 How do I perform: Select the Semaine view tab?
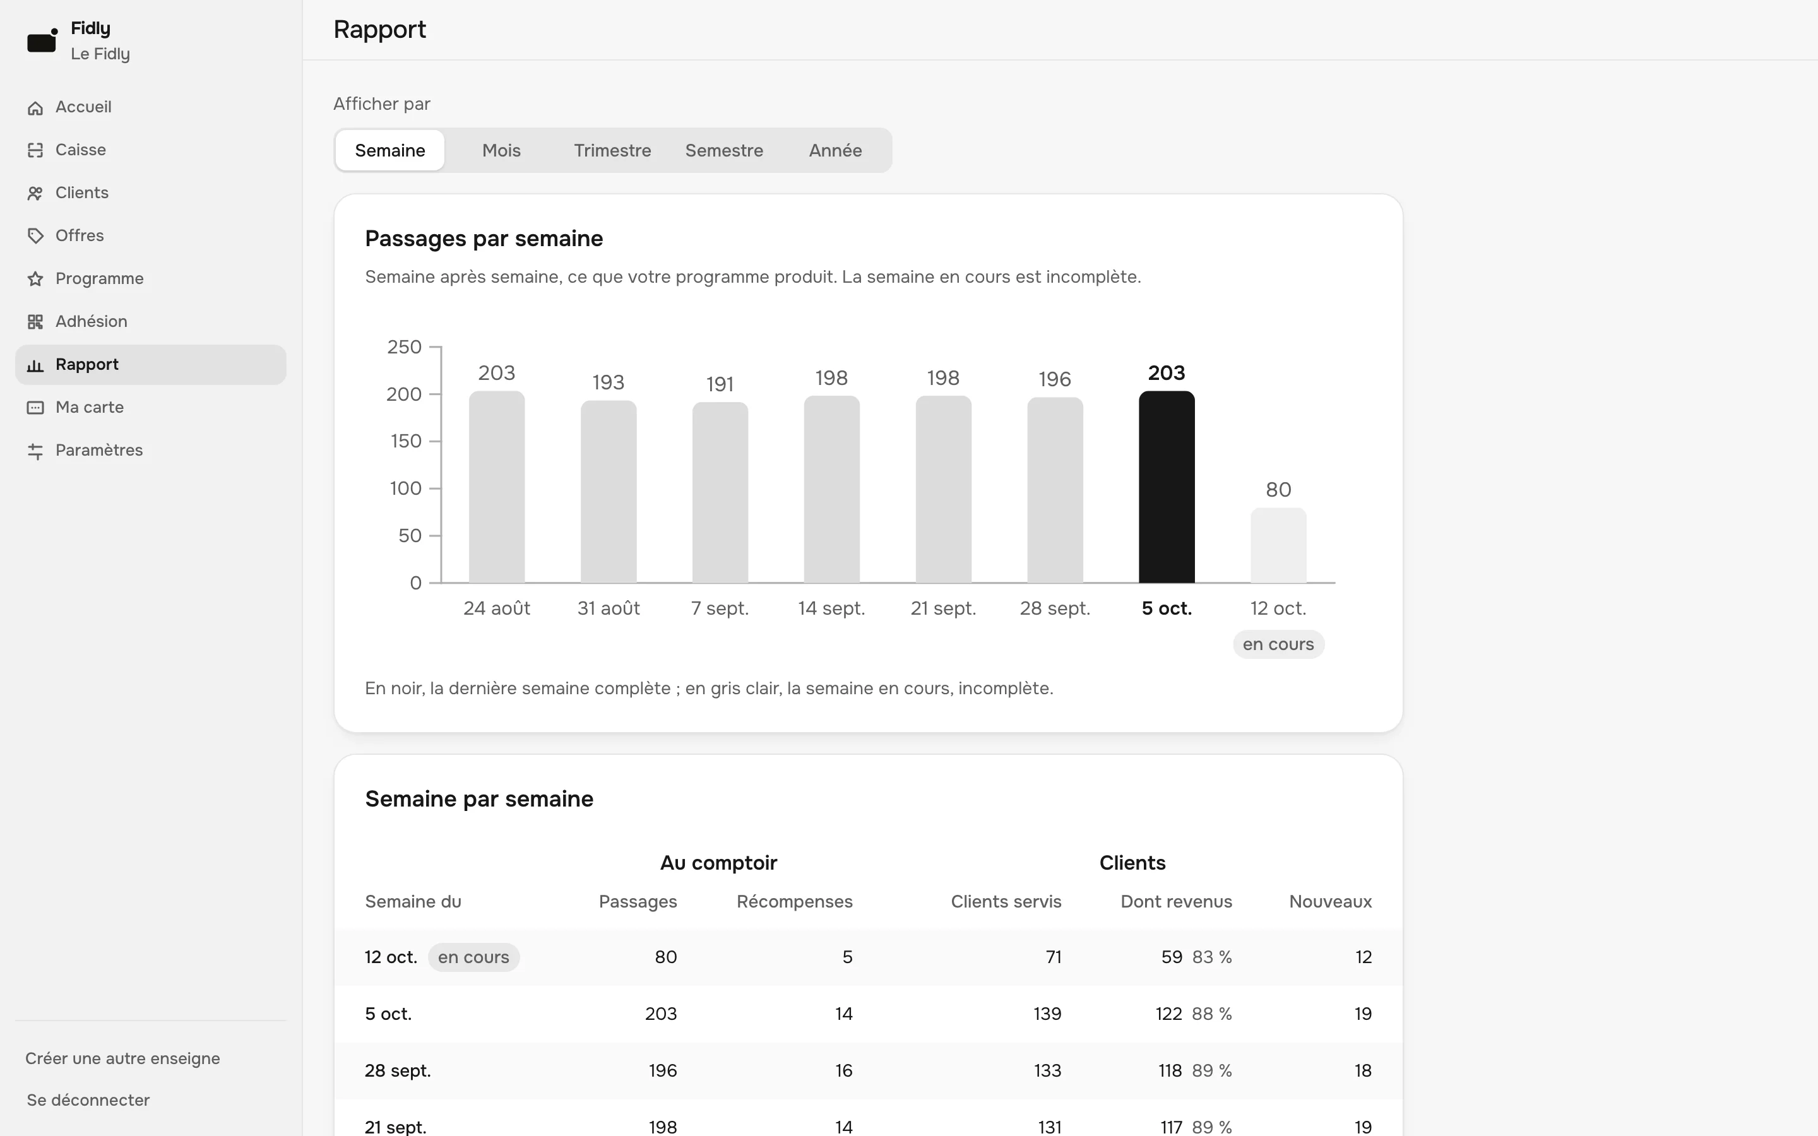pyautogui.click(x=390, y=150)
